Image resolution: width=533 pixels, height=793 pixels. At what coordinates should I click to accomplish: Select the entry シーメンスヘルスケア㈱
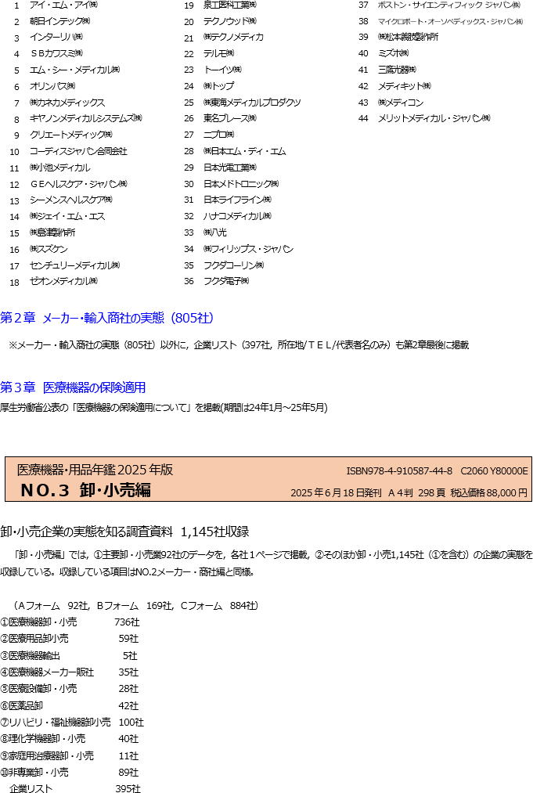(x=70, y=200)
